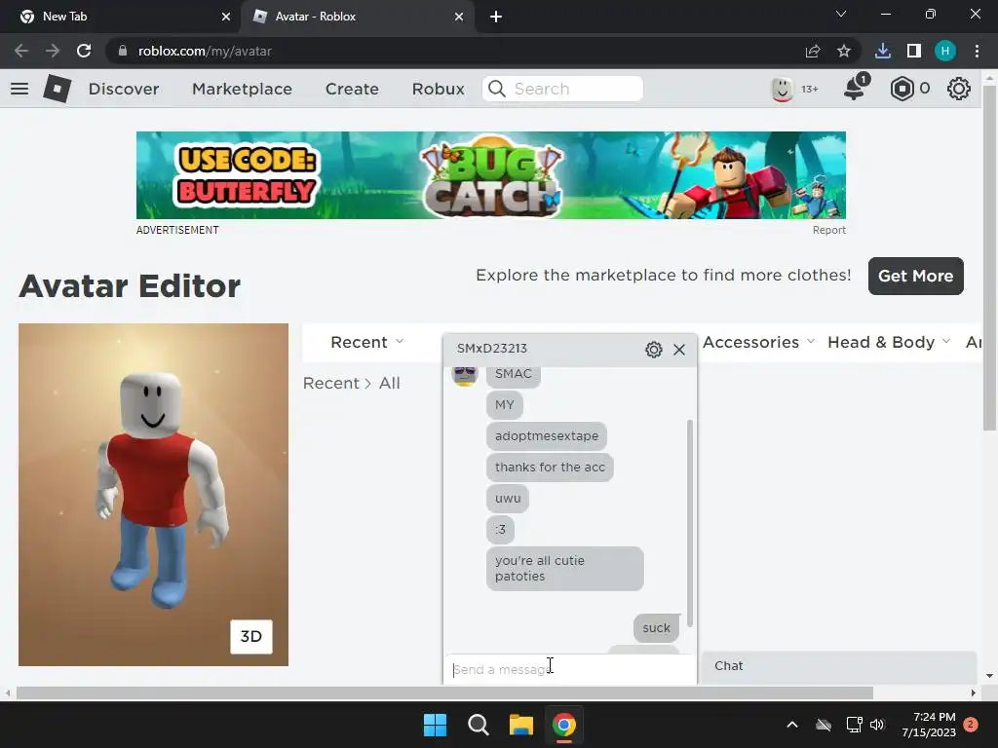
Task: Open File Explorer from taskbar
Action: tap(521, 725)
